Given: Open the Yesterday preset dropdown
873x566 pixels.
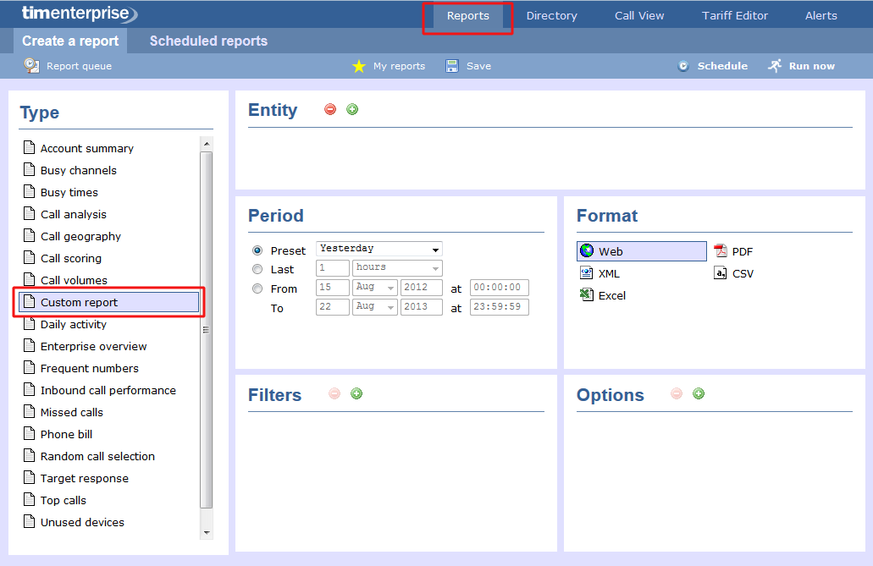Looking at the screenshot, I should click(x=378, y=249).
